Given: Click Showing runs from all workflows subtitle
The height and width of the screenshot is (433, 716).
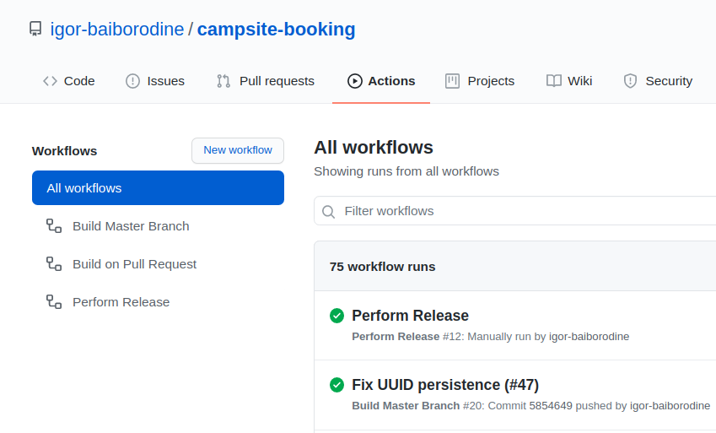Looking at the screenshot, I should click(406, 171).
